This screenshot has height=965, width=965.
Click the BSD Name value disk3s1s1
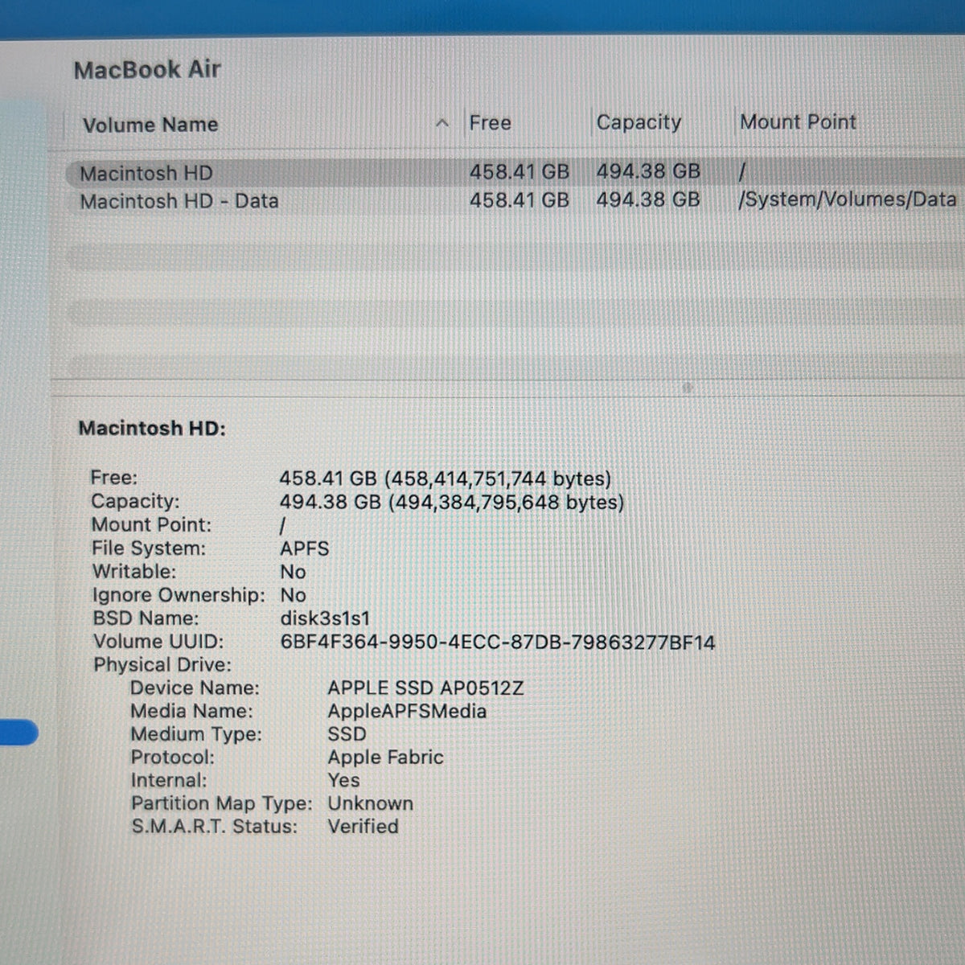tap(325, 618)
